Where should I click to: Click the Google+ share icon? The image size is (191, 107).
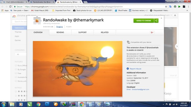click(152, 32)
